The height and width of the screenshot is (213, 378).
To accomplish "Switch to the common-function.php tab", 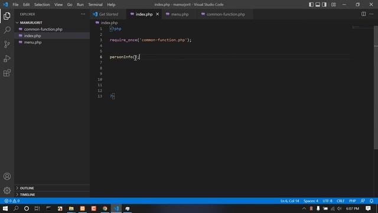I will click(226, 14).
